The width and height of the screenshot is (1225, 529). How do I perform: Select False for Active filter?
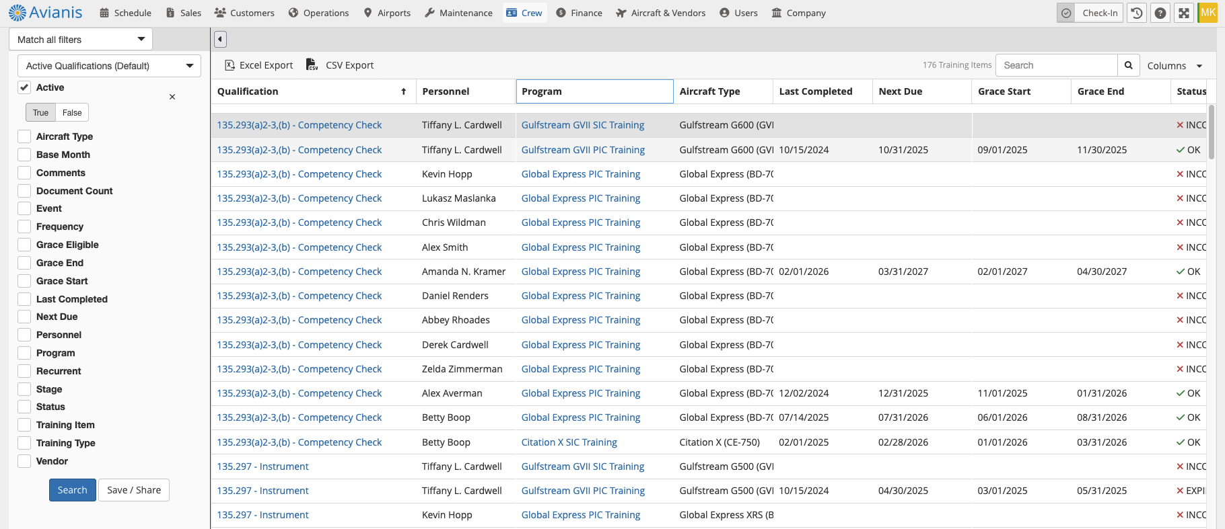(72, 112)
